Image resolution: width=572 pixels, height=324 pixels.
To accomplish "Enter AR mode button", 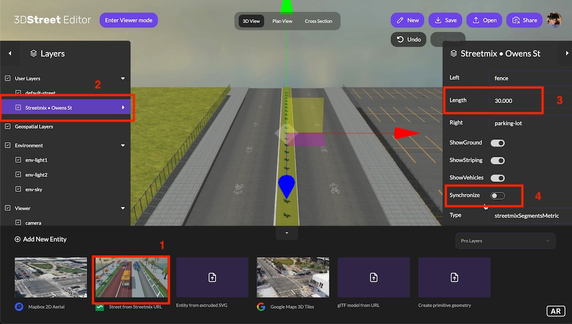I will tap(556, 311).
